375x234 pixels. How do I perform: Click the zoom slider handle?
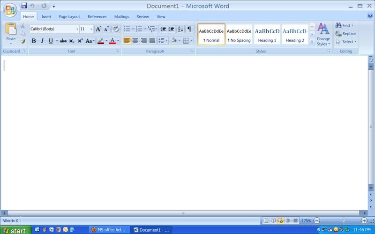coord(344,220)
